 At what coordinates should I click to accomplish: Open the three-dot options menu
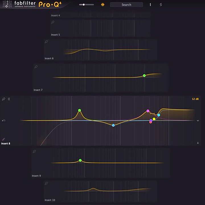click(x=150, y=5)
